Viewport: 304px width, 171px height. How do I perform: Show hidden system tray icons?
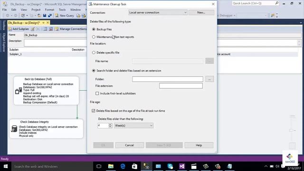(266, 166)
